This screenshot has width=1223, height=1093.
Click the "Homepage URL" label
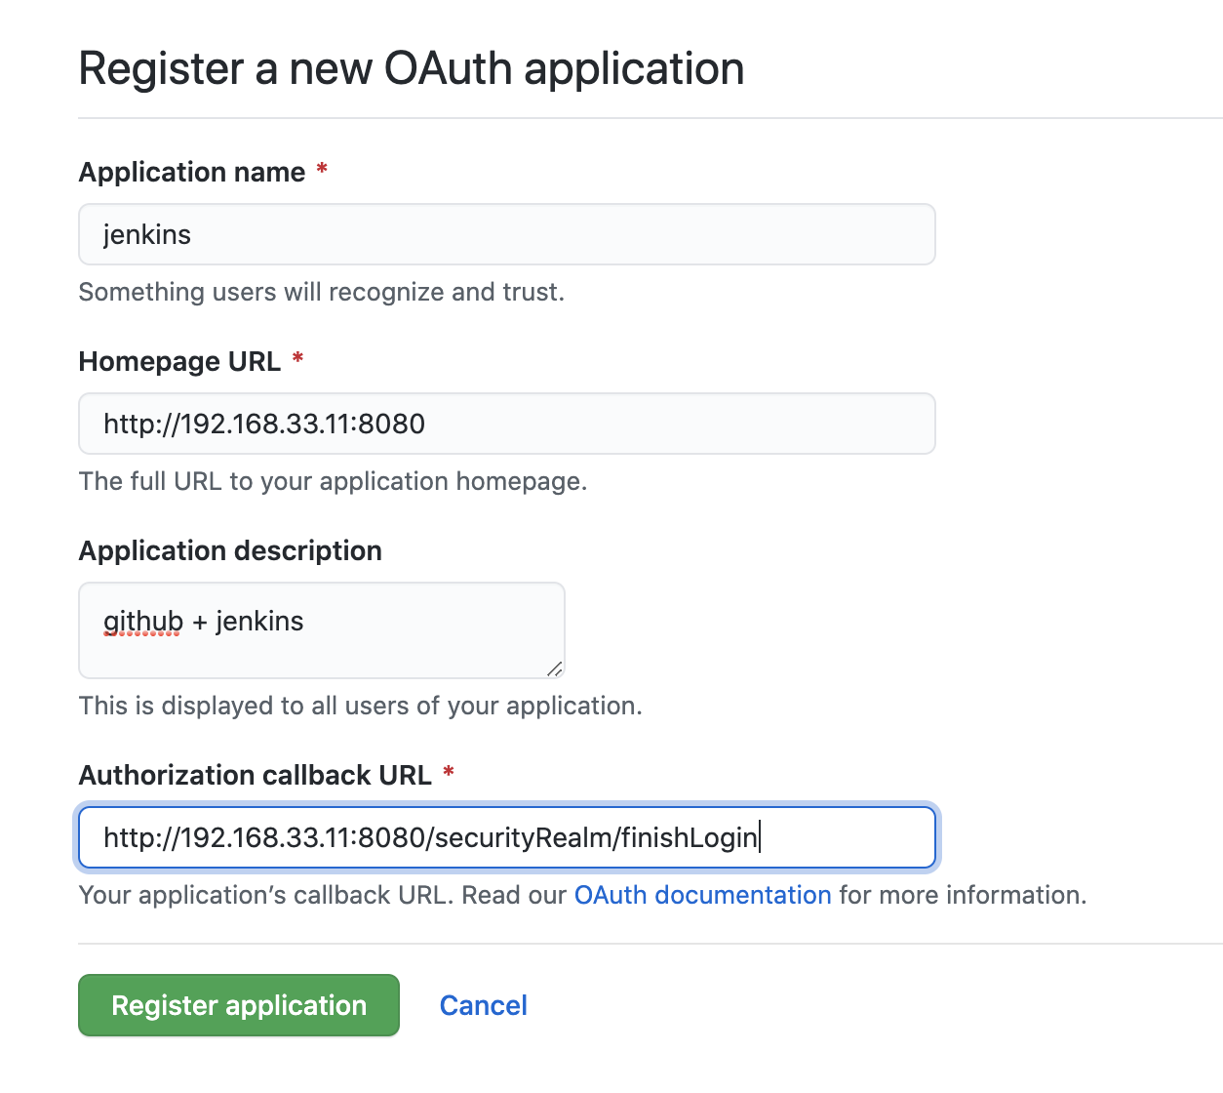pos(179,362)
